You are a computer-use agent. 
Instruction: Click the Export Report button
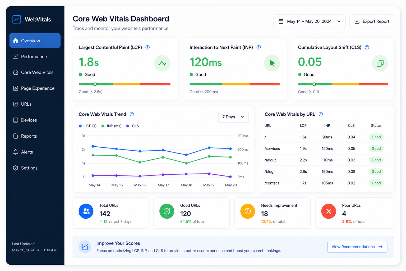tap(372, 21)
